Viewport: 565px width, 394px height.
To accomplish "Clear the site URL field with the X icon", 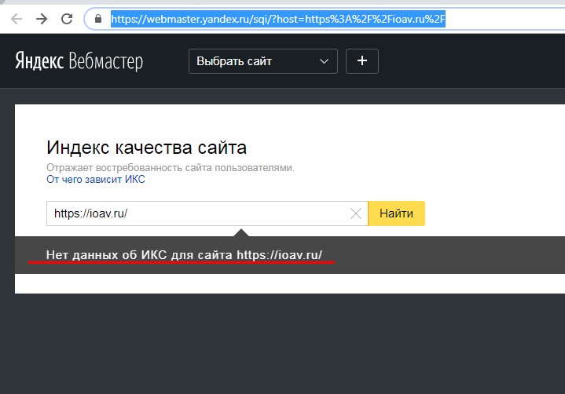I will pos(356,213).
